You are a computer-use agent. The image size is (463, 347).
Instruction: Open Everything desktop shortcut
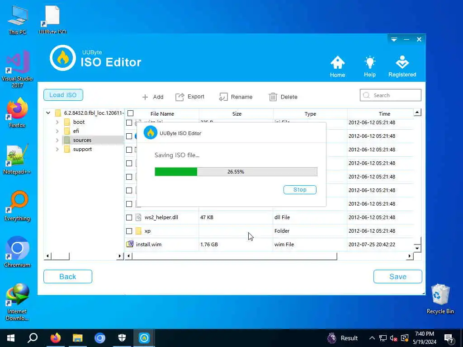point(17,206)
